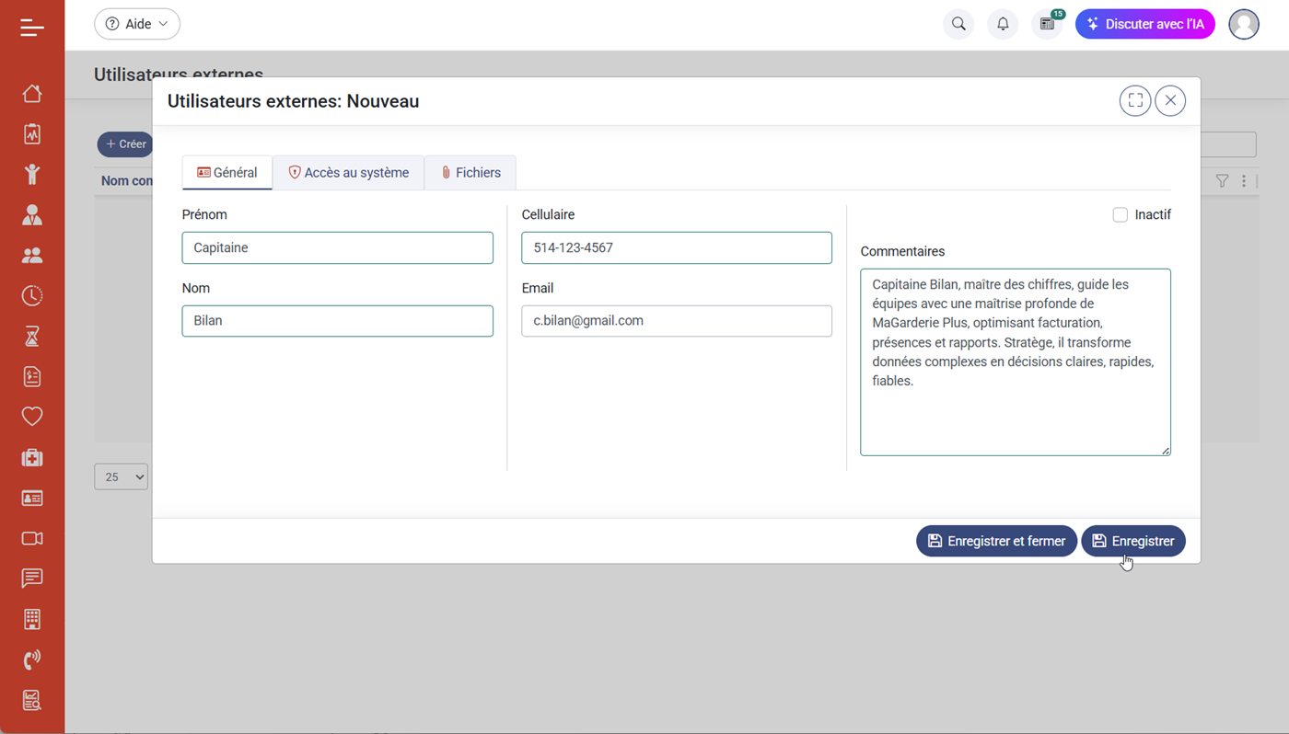Open the search icon in the top bar
The height and width of the screenshot is (734, 1289).
[958, 24]
